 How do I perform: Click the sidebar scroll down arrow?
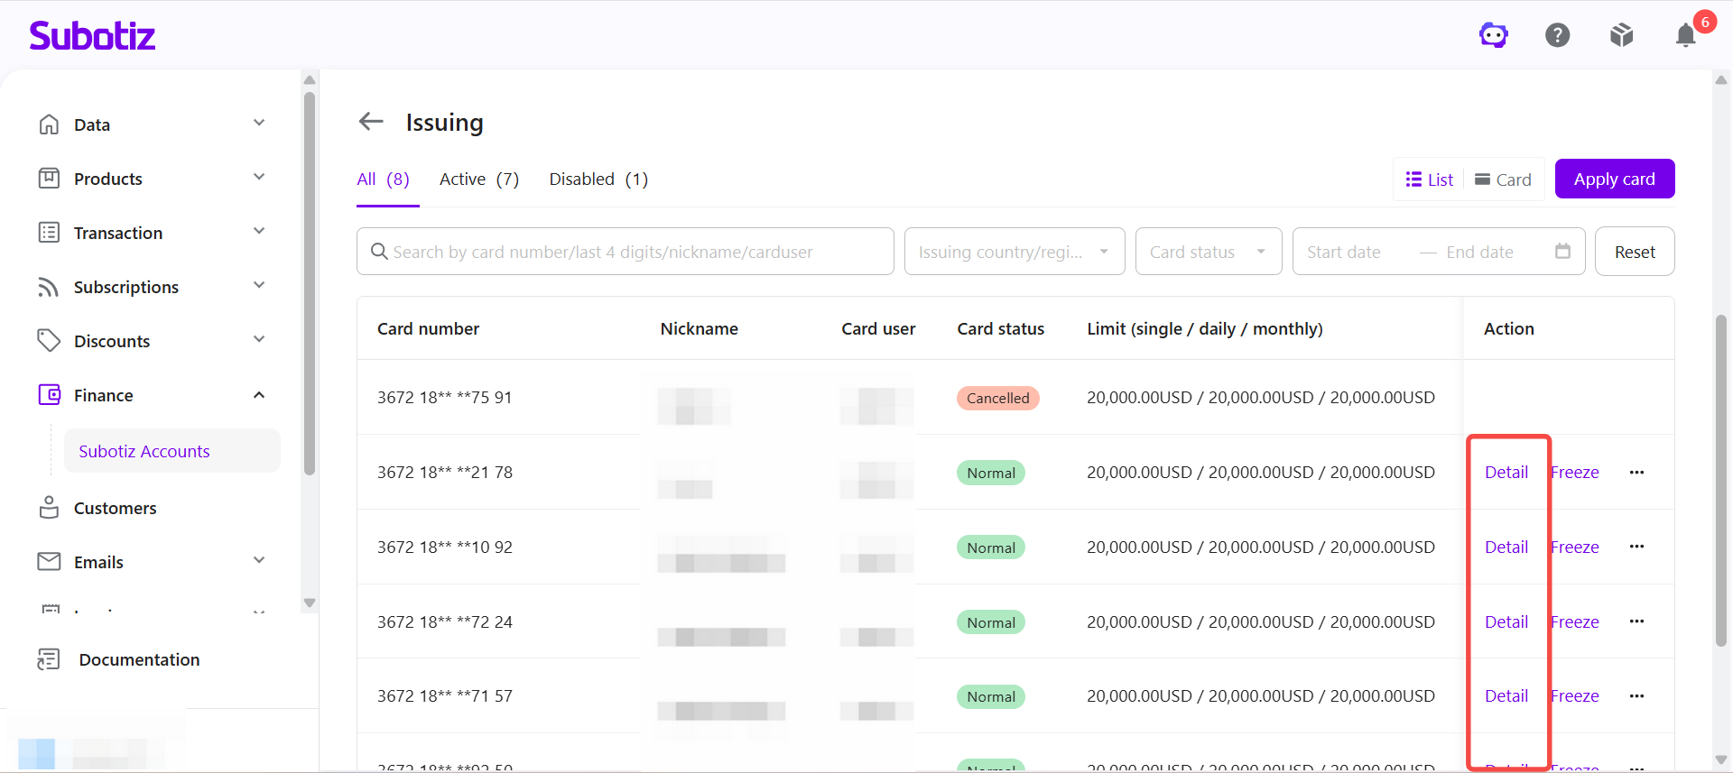[310, 603]
